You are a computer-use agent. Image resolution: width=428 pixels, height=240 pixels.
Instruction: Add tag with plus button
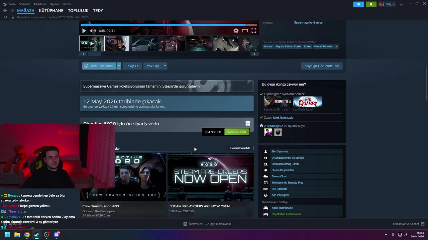336,47
